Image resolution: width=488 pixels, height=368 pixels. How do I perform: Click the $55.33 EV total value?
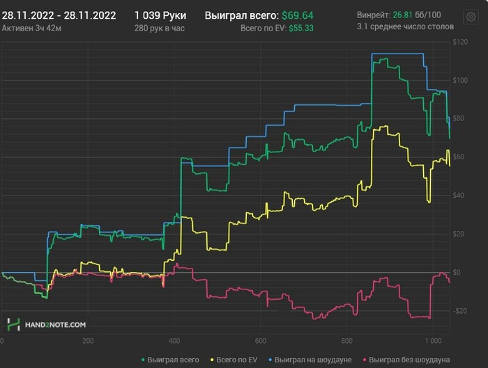(x=301, y=28)
